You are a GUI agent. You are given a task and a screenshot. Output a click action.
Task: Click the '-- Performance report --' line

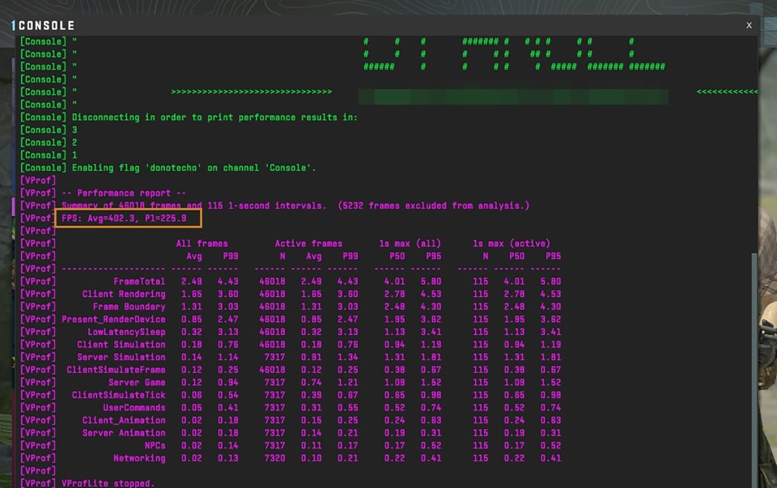click(124, 193)
